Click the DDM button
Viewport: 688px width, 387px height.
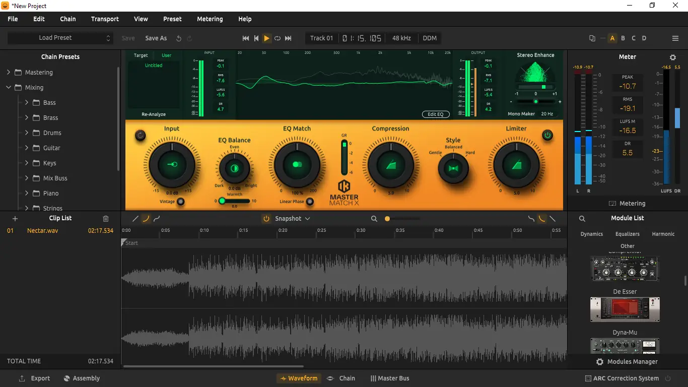430,38
